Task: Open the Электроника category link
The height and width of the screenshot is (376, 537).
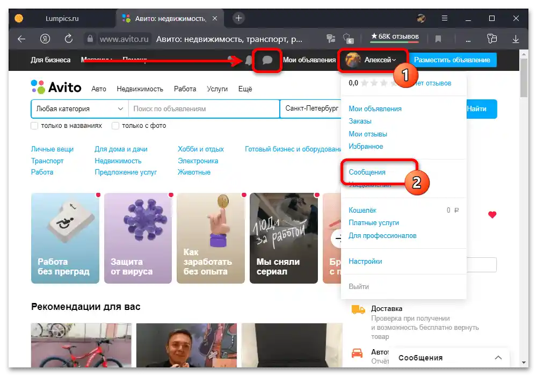Action: [198, 161]
